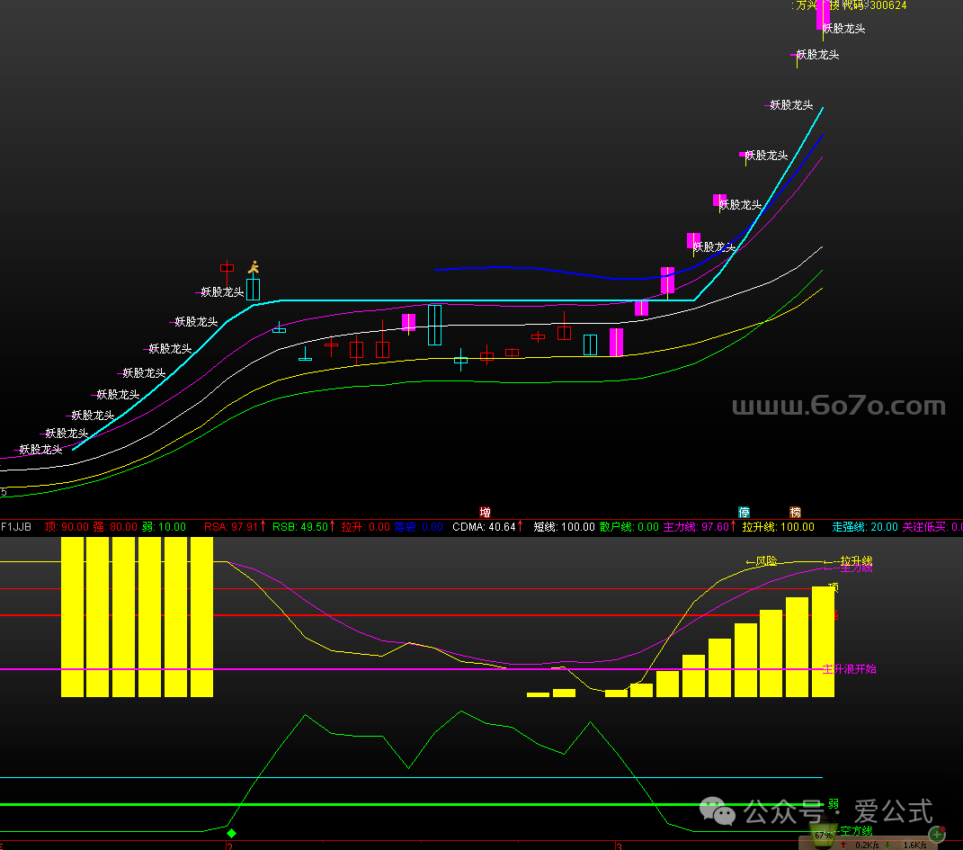Select the F1JJB indicator name
This screenshot has width=963, height=850.
coord(16,527)
